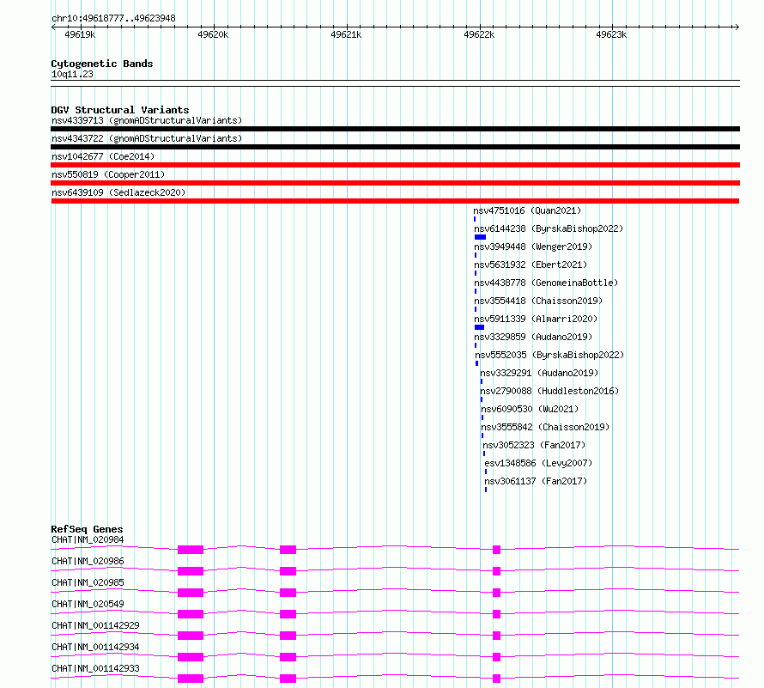This screenshot has width=764, height=688.
Task: Click the nsv4339713 (gnomADStructuralVariants) label
Action: point(147,120)
